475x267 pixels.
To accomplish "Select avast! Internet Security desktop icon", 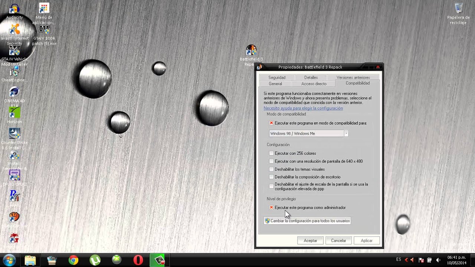I will [14, 34].
